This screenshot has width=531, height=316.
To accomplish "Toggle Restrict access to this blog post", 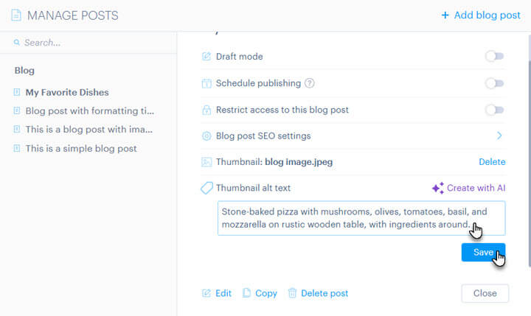I will [495, 110].
